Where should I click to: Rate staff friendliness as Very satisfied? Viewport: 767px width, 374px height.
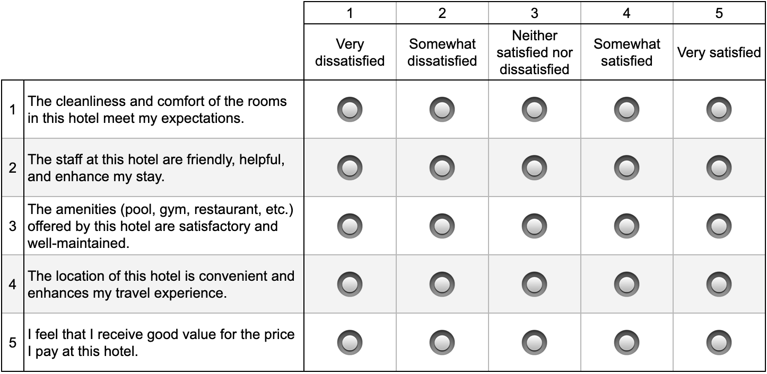coord(719,168)
